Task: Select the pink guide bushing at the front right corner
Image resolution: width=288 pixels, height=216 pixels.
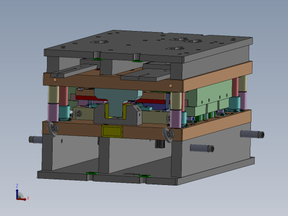Action: pos(176,119)
